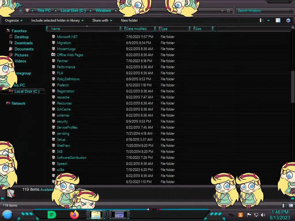Click the vertical scrollbar of the file list
Screen dimensions: 295x221
(x=293, y=87)
